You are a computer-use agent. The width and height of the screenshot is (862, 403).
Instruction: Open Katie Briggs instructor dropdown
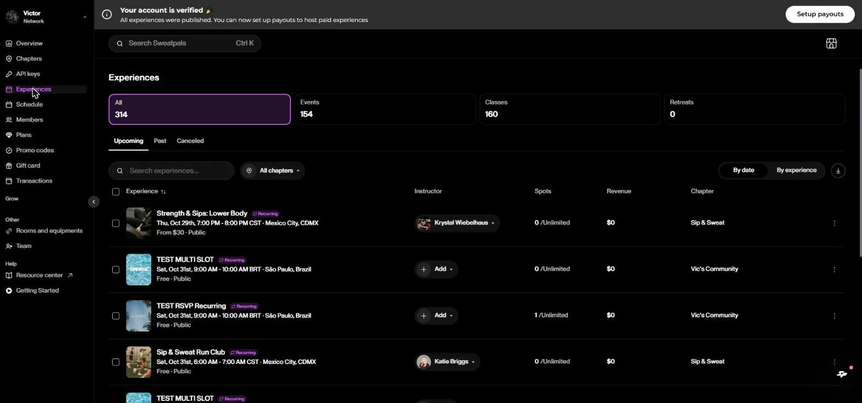[x=447, y=362]
